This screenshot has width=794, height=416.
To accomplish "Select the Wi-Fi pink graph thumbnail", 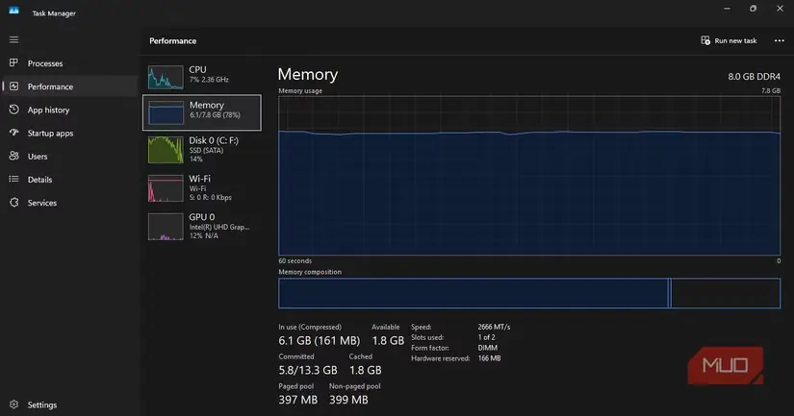I will [166, 188].
